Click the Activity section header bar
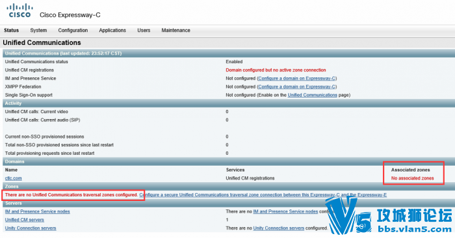Image resolution: width=455 pixels, height=238 pixels. coord(229,103)
